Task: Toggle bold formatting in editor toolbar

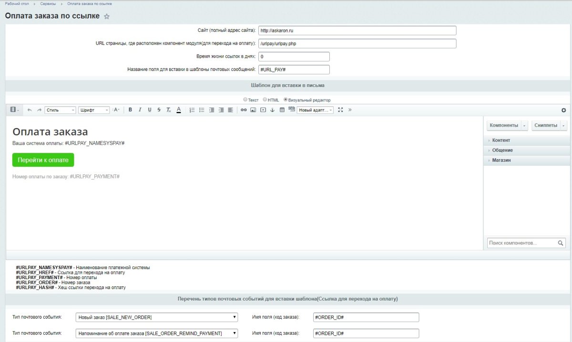Action: [x=130, y=110]
